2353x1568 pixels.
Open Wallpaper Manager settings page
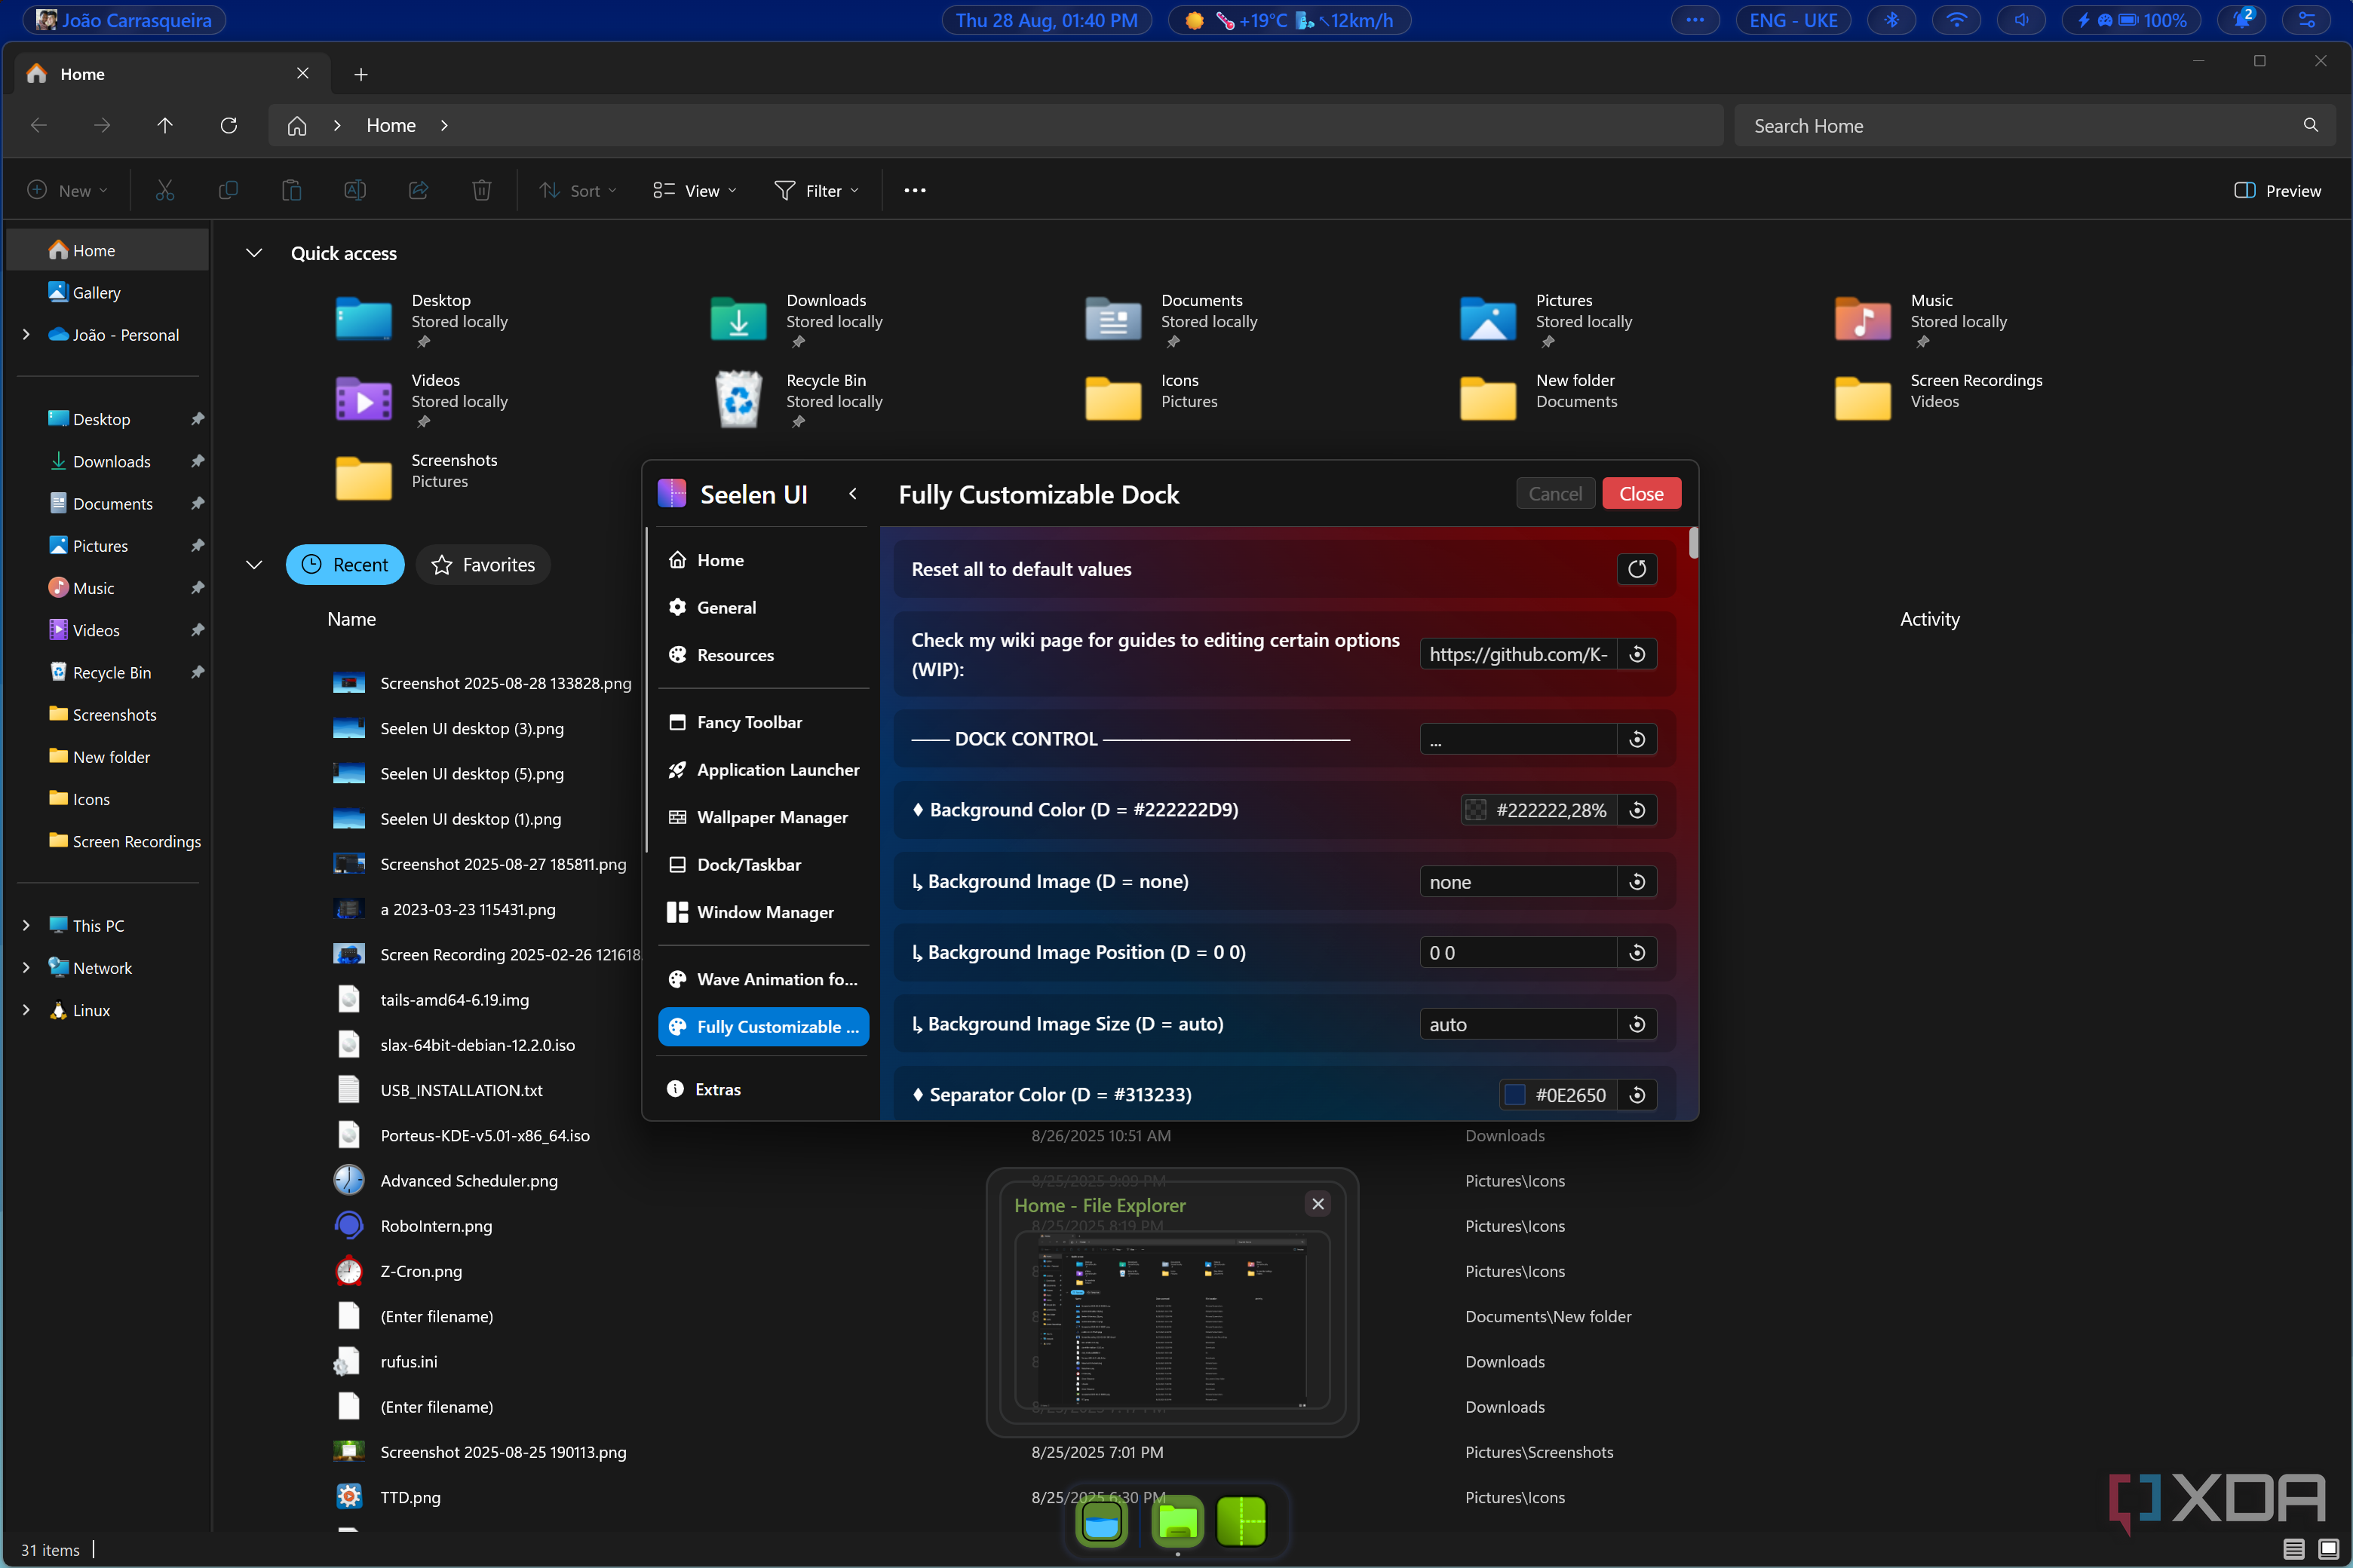763,817
